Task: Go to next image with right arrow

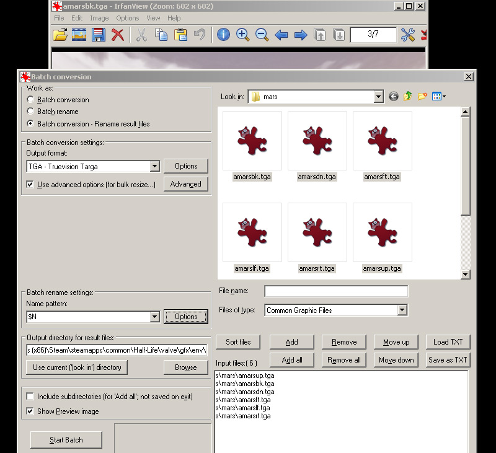Action: click(301, 35)
